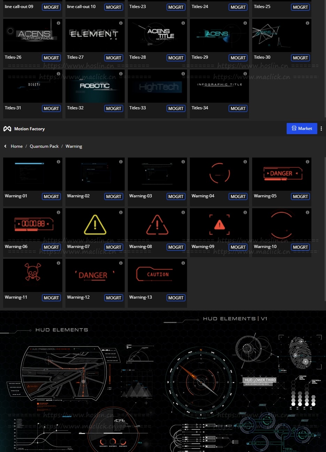Screen dimensions: 326x452
Task: Click the Warning-02 label text
Action: (78, 196)
